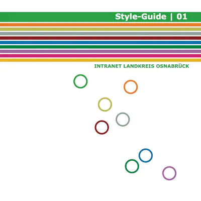This screenshot has height=201, width=201.
Task: Click the orange horizontal stripe
Action: 100,25
